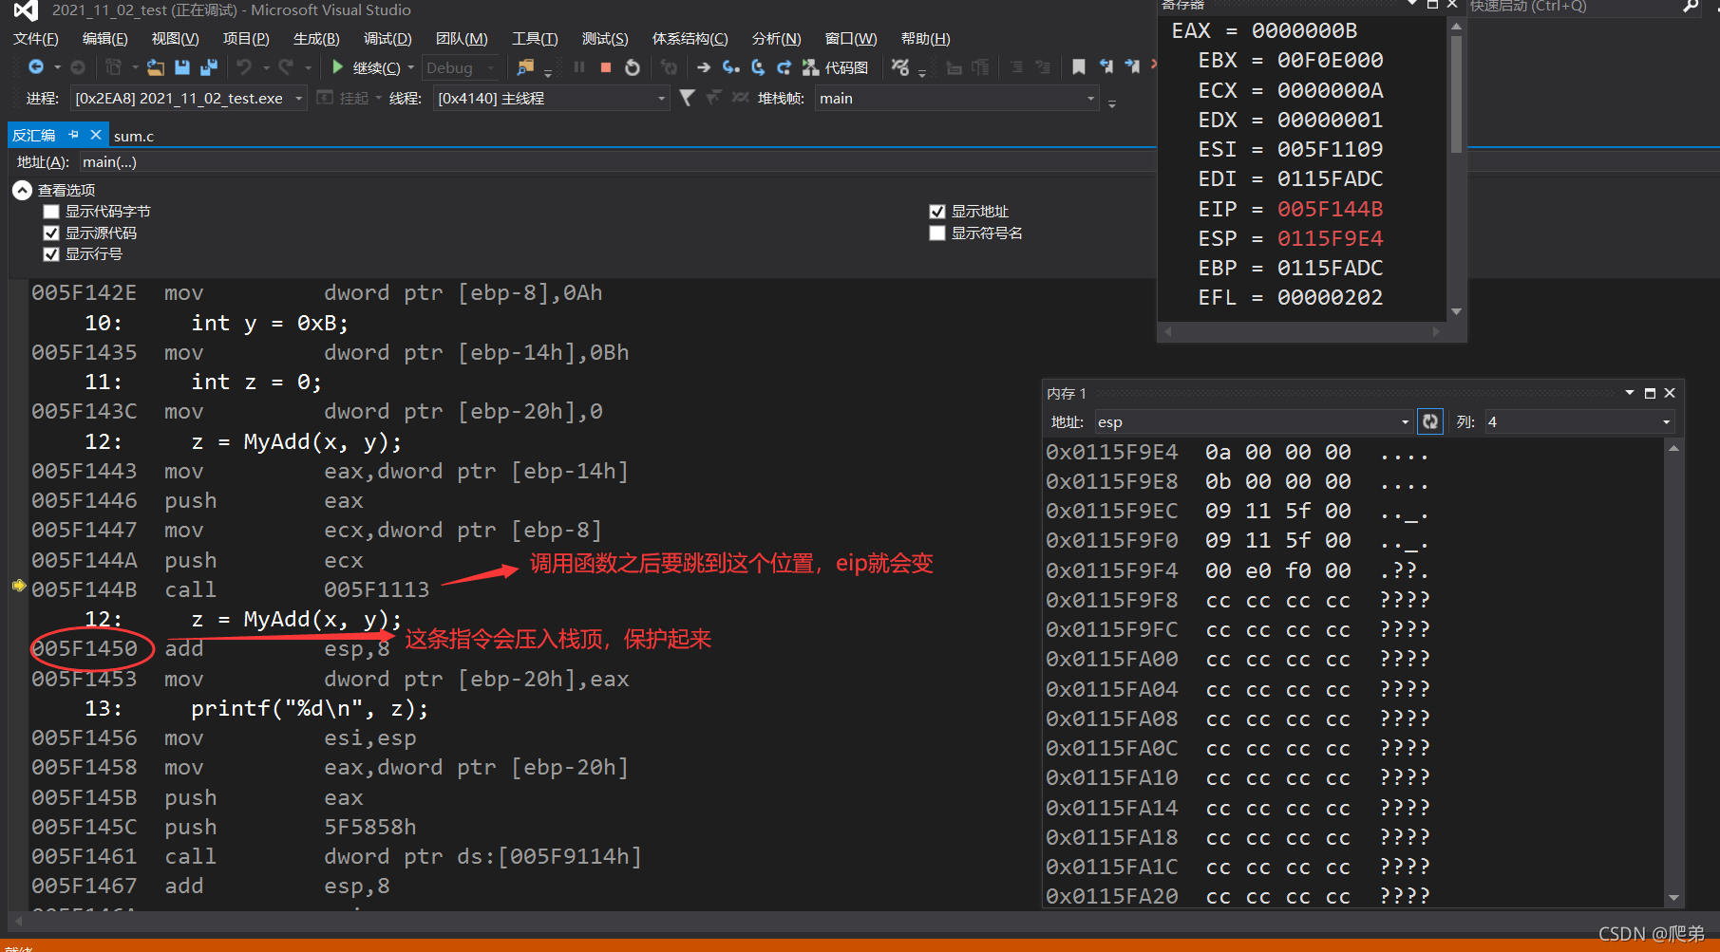The width and height of the screenshot is (1720, 952).
Task: Click the ESP register value 0115F9E4
Action: [1330, 238]
